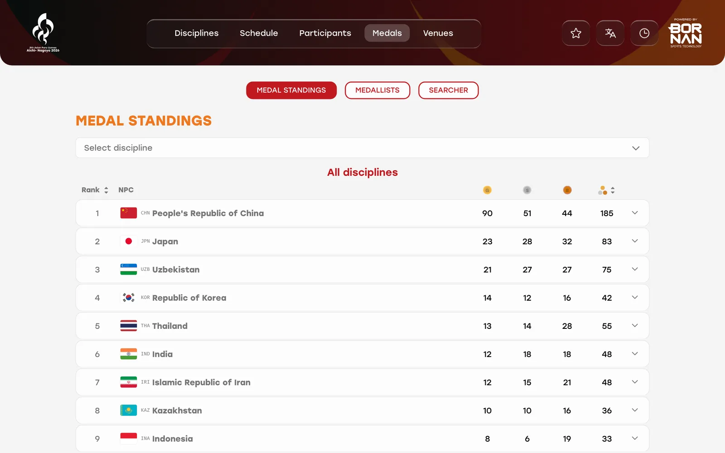Screen dimensions: 725x453
Task: Sort by the silver medal column icon
Action: pos(527,190)
